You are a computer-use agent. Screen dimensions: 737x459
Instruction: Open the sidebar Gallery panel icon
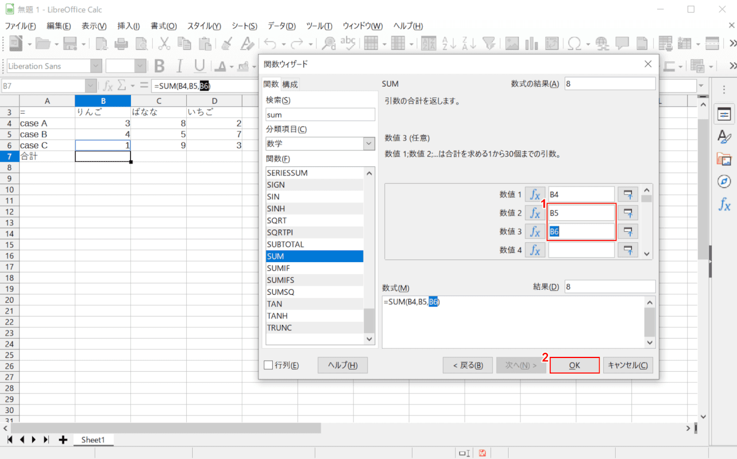(x=724, y=159)
